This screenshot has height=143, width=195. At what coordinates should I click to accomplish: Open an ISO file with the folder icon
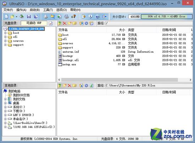(12, 16)
